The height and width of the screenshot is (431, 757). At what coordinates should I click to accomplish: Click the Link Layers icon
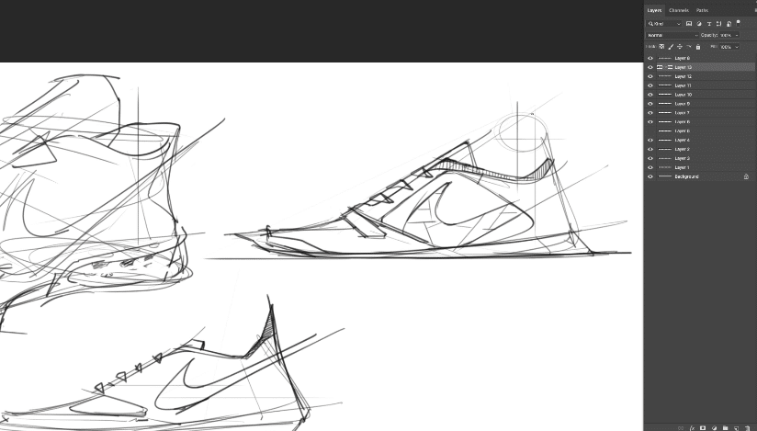click(x=681, y=428)
